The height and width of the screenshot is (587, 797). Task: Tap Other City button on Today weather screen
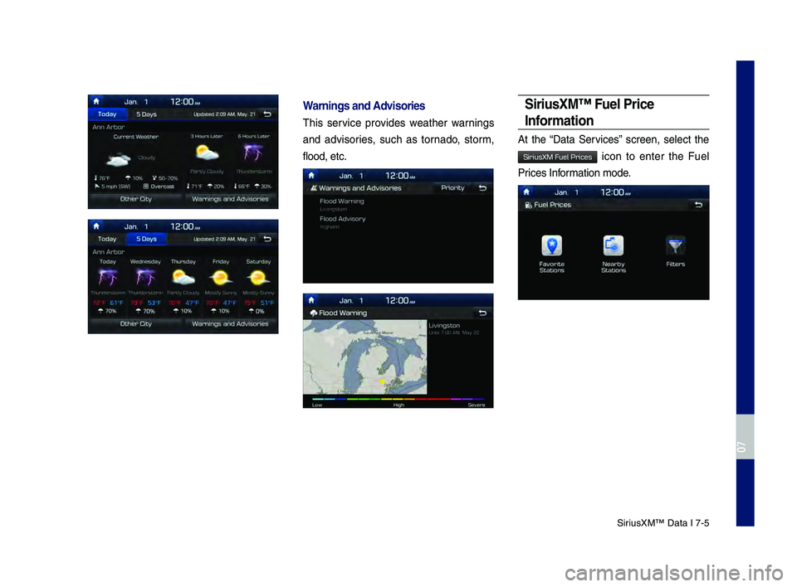coord(135,199)
